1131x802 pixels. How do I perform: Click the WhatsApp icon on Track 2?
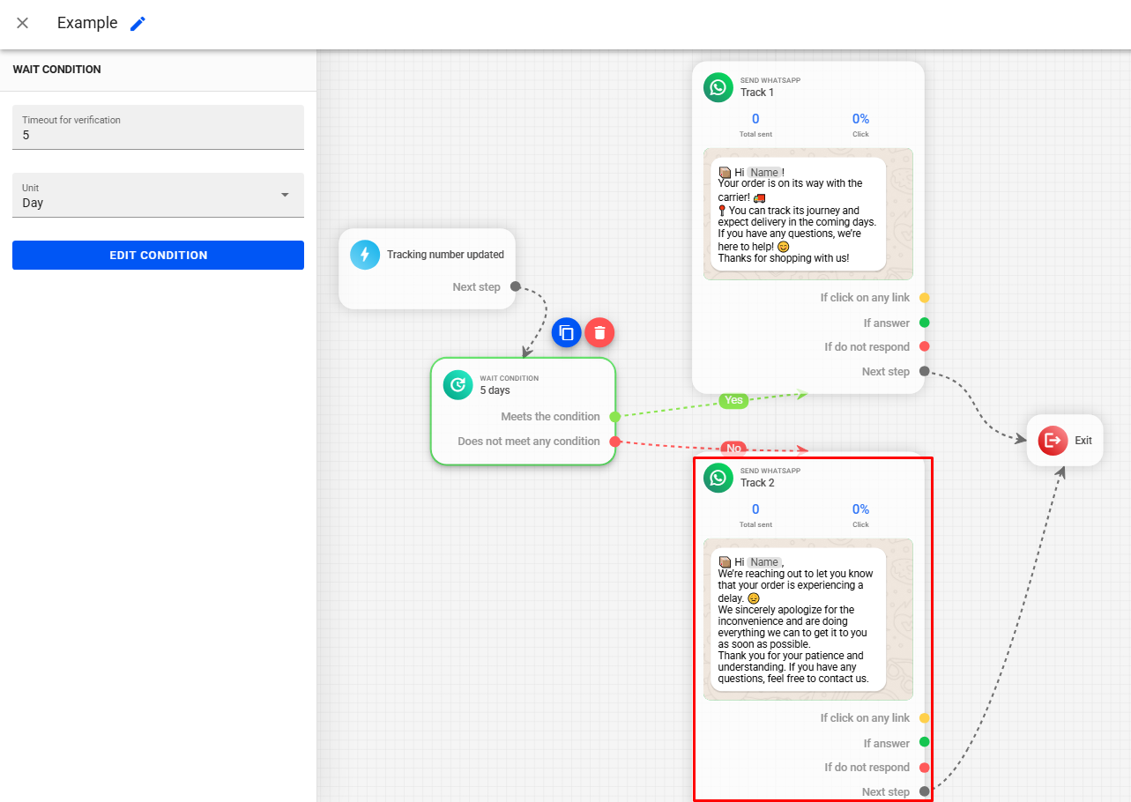tap(718, 478)
